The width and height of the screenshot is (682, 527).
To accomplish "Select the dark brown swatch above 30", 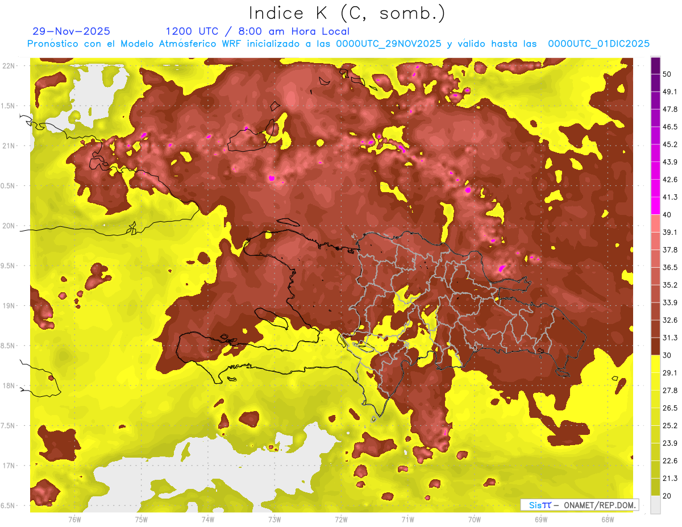I will pos(655,346).
